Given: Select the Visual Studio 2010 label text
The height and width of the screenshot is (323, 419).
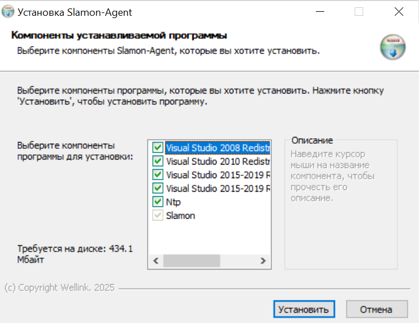Looking at the screenshot, I should pyautogui.click(x=218, y=161).
